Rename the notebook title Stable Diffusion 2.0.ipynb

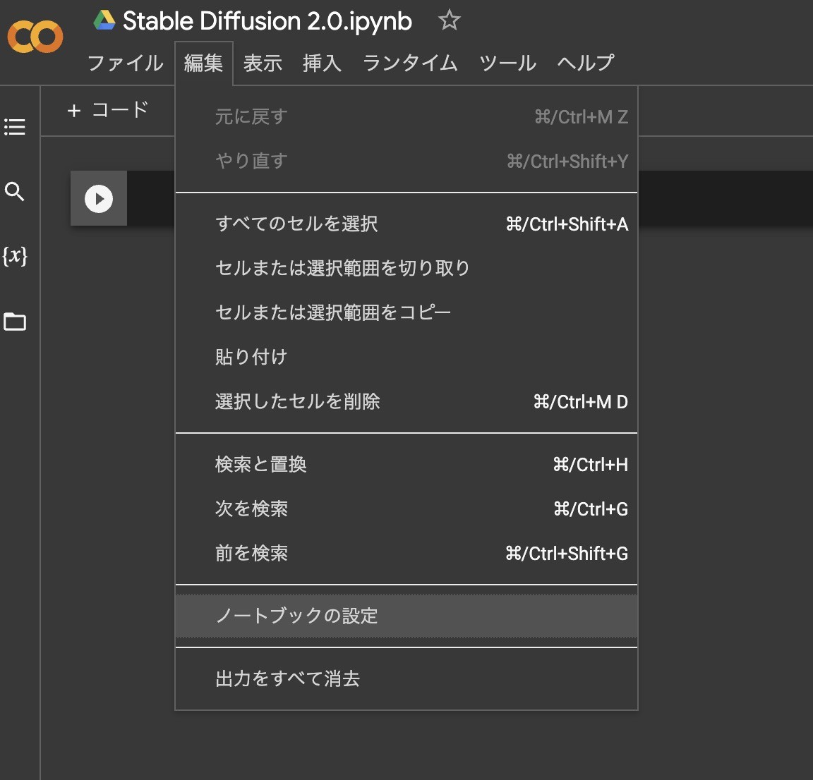click(x=267, y=21)
